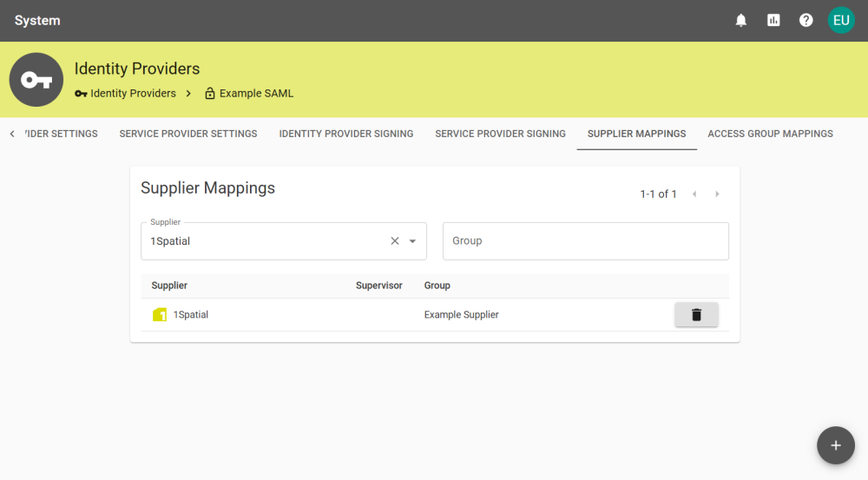Image resolution: width=868 pixels, height=480 pixels.
Task: Go to Identity Providers breadcrumb link
Action: [x=125, y=94]
